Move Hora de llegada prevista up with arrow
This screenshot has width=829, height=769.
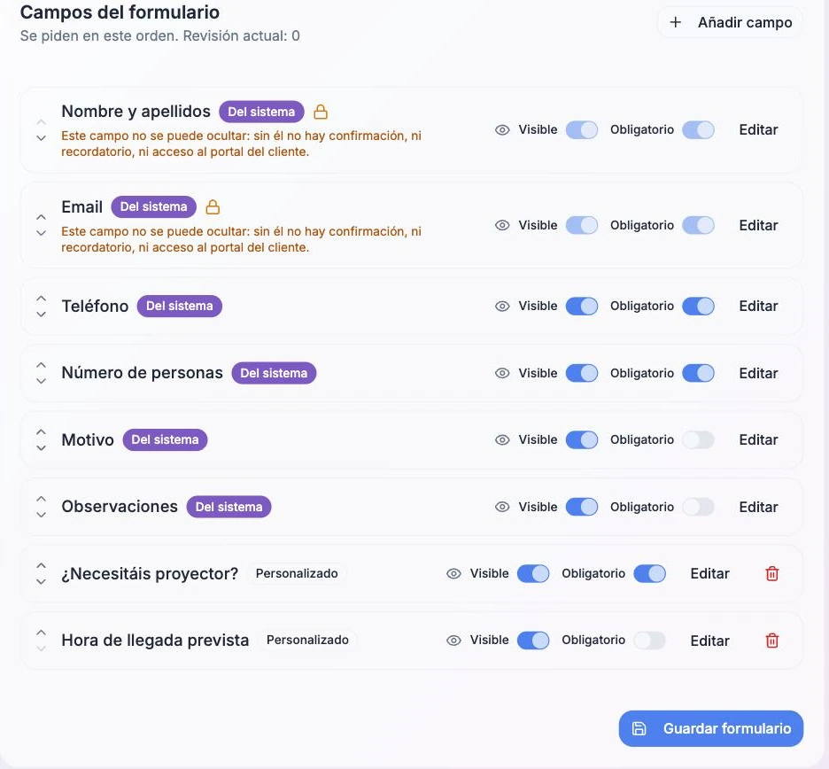point(41,633)
